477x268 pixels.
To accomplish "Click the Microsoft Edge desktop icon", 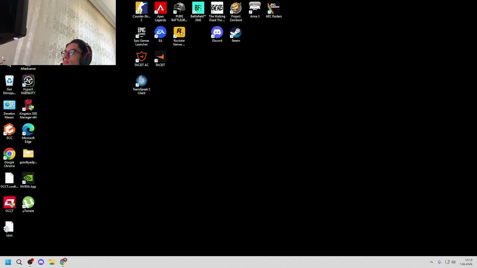I will (28, 133).
